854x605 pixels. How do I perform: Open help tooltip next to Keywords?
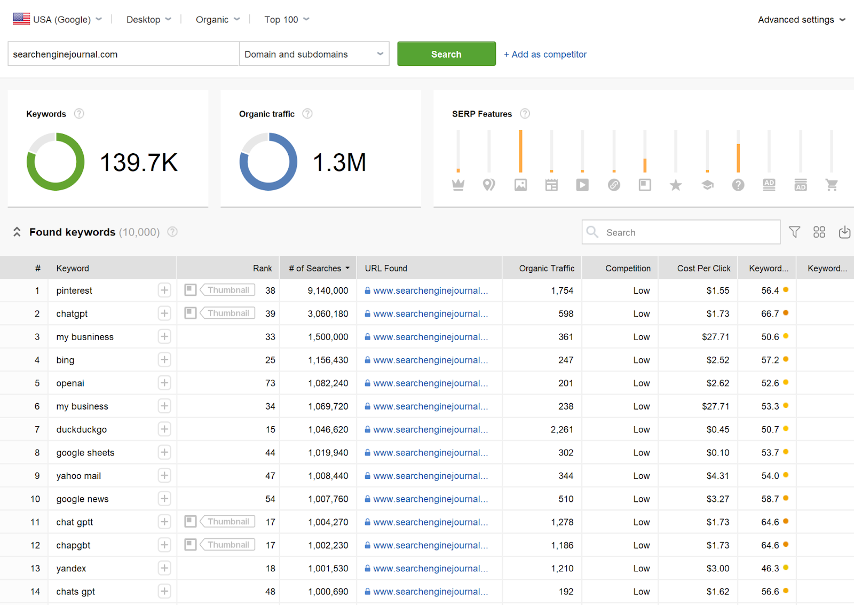pos(79,114)
